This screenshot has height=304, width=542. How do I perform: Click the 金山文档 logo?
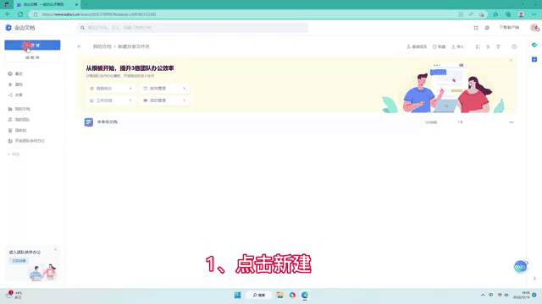[x=20, y=28]
